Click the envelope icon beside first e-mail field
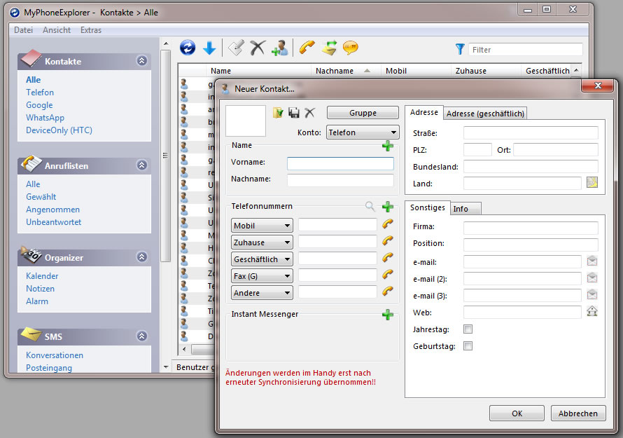 [592, 262]
